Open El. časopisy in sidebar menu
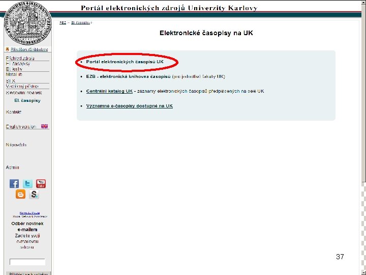 click(18, 64)
